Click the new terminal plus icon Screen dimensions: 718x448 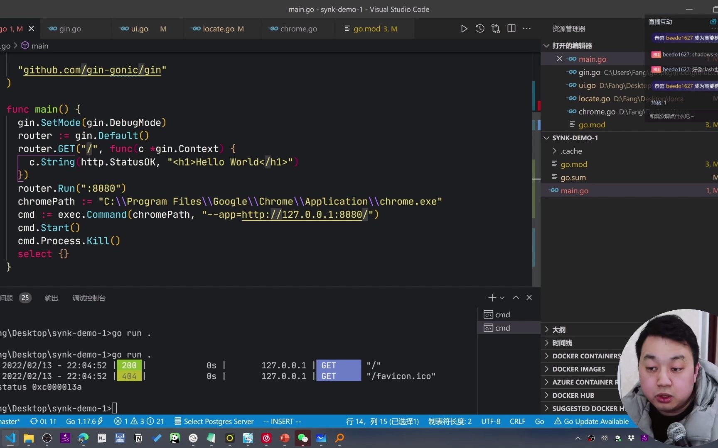coord(492,297)
